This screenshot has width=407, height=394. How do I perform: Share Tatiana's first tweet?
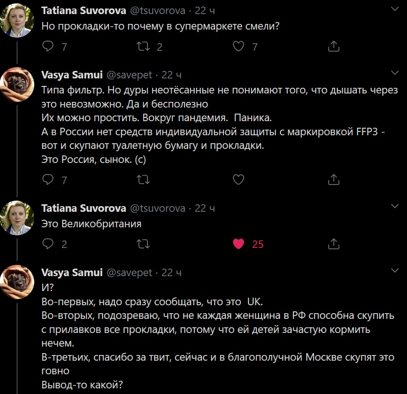tap(333, 46)
